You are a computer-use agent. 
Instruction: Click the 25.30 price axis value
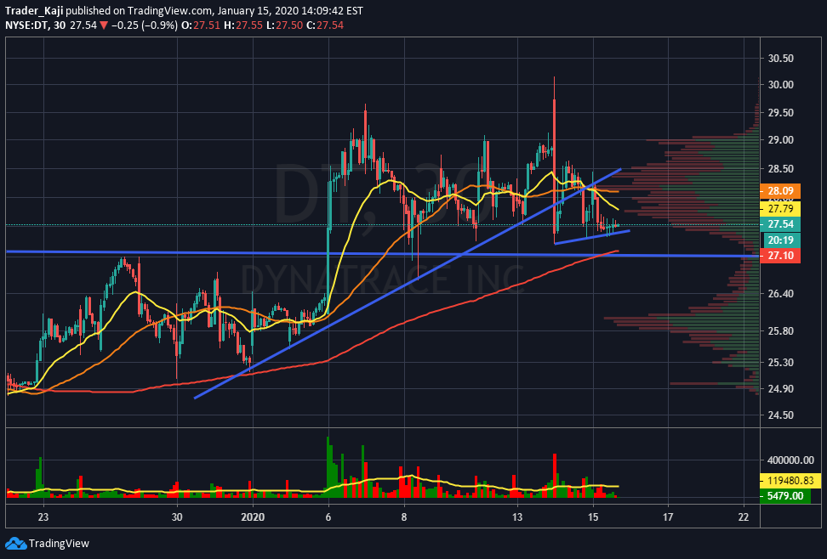click(x=780, y=363)
